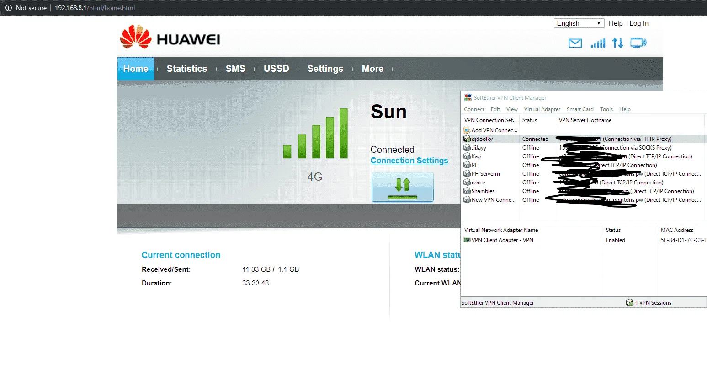Click the VPN Client Adapter network card icon
The height and width of the screenshot is (382, 707).
pos(467,240)
